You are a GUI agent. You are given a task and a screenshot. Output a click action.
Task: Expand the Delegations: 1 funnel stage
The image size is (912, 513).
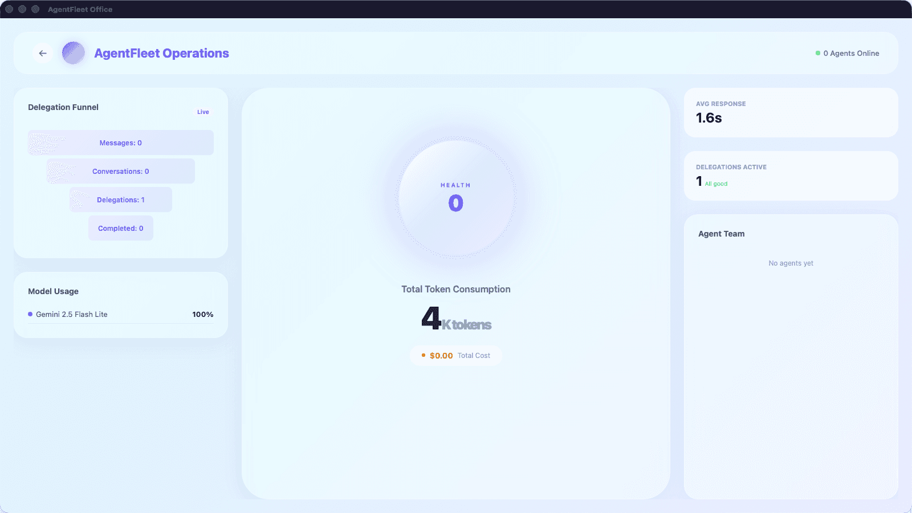click(120, 199)
